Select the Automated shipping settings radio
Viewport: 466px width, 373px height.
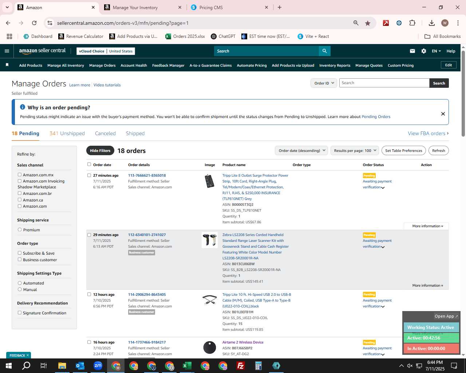click(20, 283)
